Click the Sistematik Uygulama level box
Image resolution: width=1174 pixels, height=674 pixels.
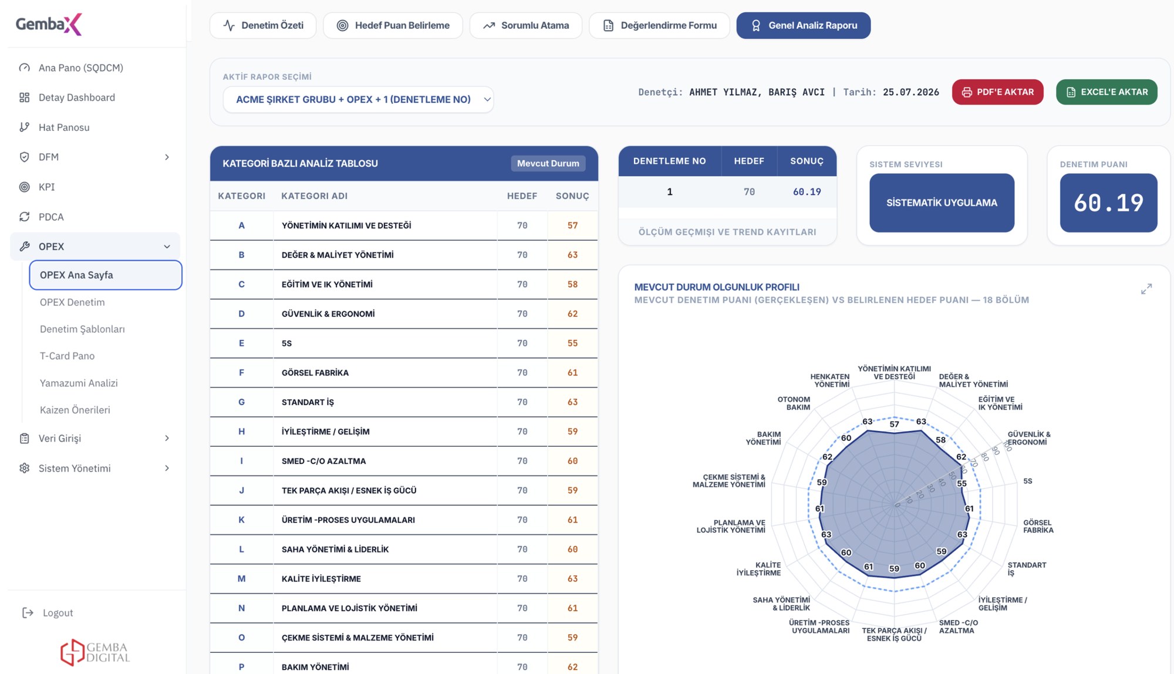coord(942,203)
